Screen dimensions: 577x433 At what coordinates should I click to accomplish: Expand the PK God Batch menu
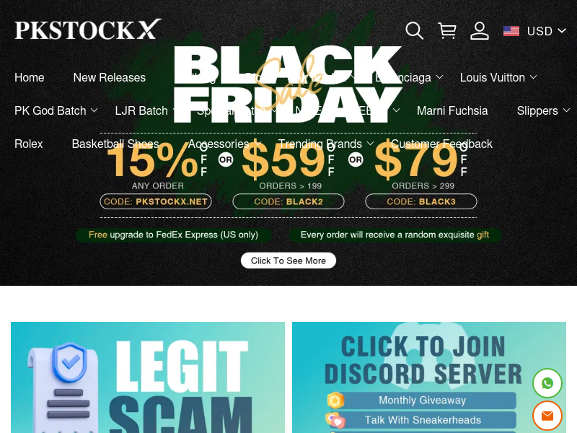[x=56, y=110]
